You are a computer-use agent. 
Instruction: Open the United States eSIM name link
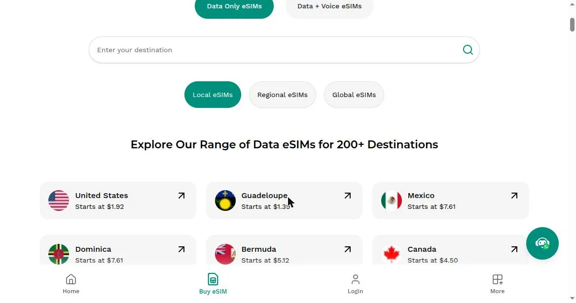[102, 196]
